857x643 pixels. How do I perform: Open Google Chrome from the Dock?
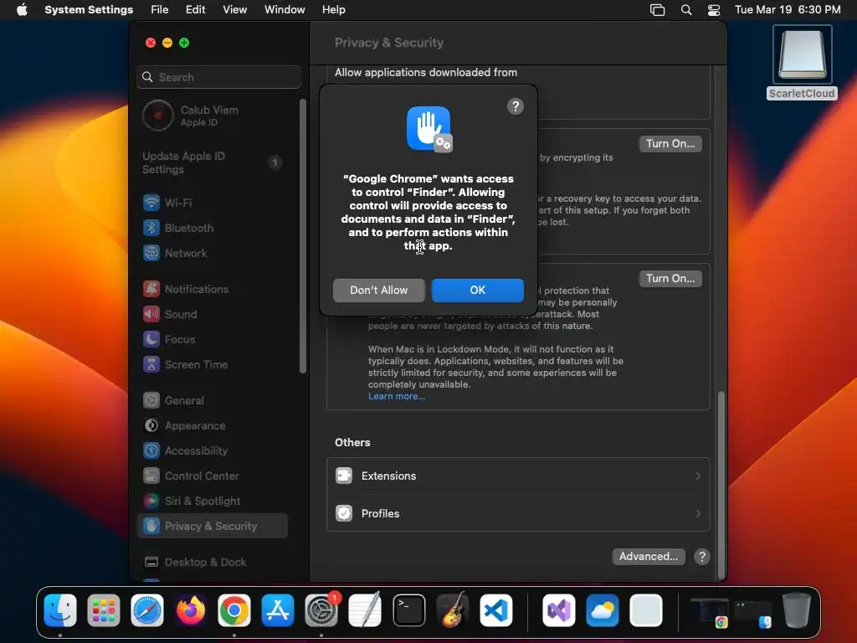point(234,610)
